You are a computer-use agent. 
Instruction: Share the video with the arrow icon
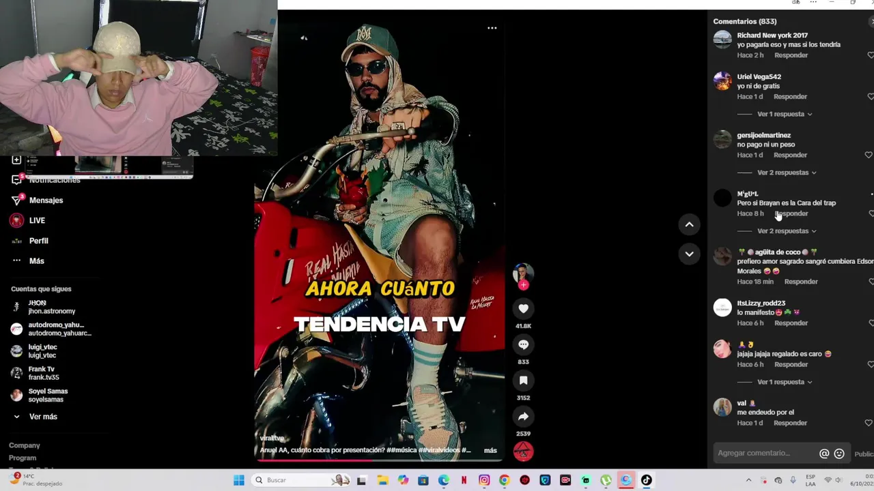(523, 417)
